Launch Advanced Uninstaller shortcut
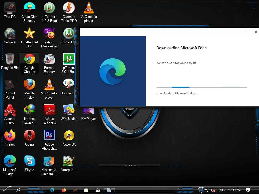Screen dimensions: 259x194 (x=49, y=165)
